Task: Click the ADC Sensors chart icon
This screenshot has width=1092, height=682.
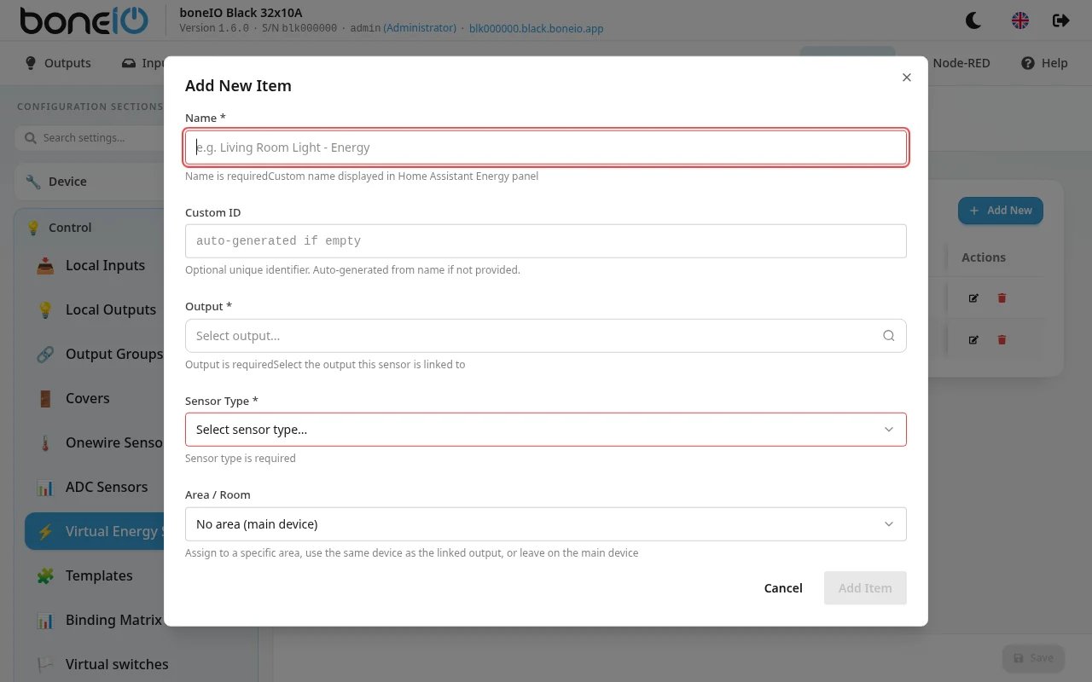Action: (45, 487)
